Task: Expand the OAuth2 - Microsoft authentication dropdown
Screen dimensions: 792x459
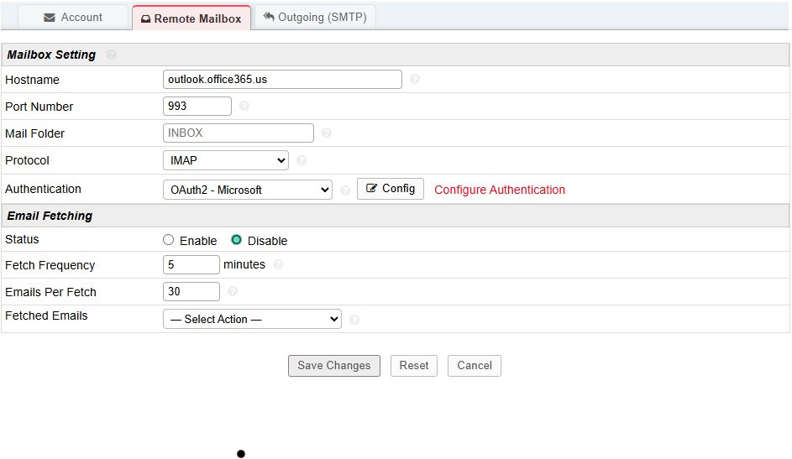Action: [x=248, y=190]
